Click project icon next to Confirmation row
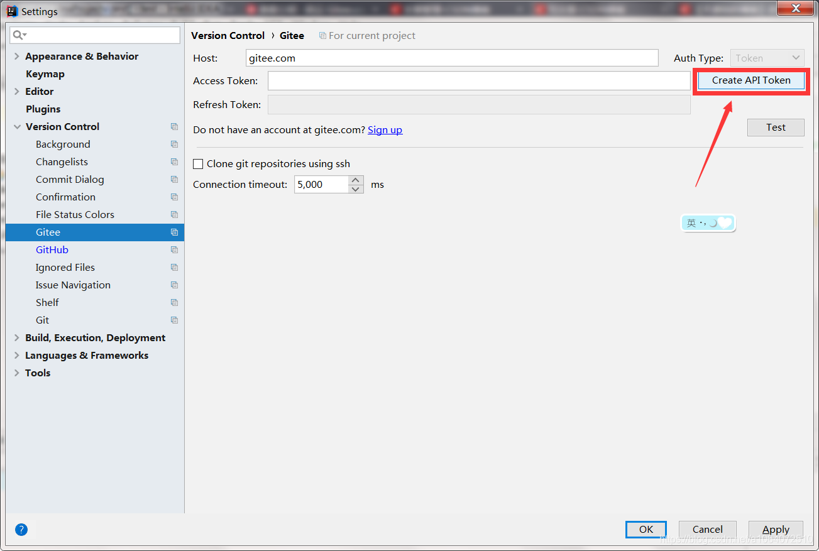Image resolution: width=819 pixels, height=551 pixels. (x=174, y=197)
